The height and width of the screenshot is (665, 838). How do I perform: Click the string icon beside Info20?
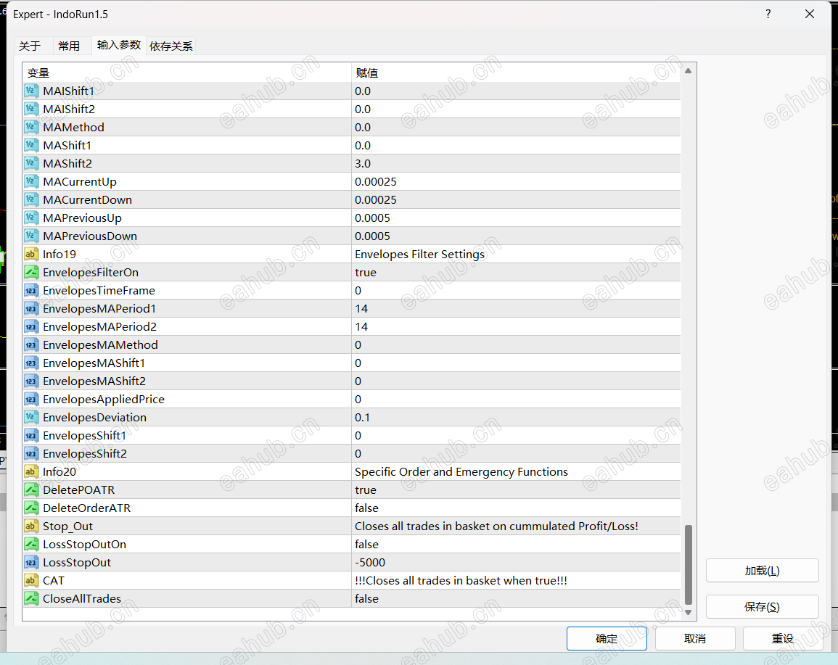click(31, 472)
